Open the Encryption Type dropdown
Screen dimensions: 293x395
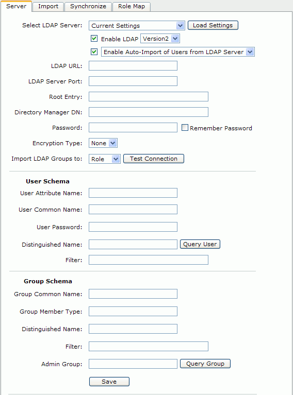[103, 143]
